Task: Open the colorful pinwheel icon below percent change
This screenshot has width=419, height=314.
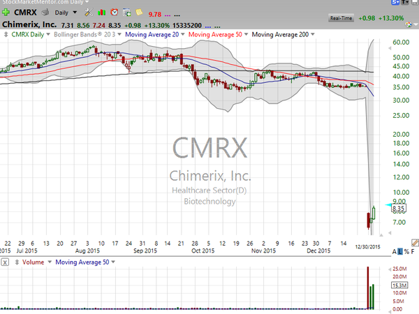Action: pos(409,25)
